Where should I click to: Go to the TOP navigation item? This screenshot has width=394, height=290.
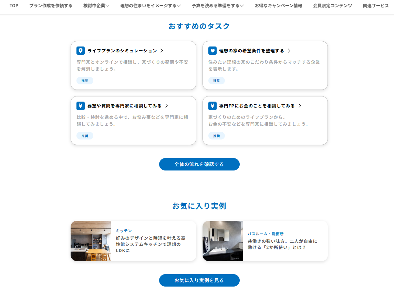(14, 6)
